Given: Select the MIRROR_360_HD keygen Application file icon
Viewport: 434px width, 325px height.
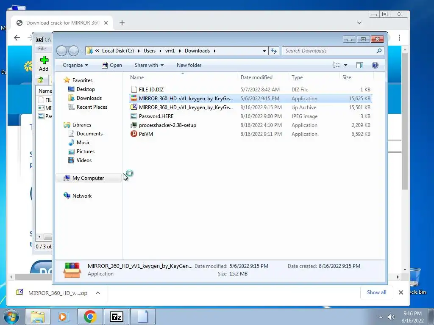Looking at the screenshot, I should (134, 98).
